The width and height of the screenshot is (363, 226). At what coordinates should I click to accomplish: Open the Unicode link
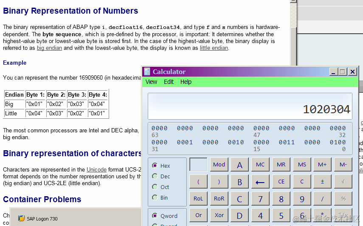[x=96, y=169]
